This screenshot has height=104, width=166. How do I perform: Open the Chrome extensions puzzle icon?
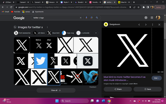(144, 7)
